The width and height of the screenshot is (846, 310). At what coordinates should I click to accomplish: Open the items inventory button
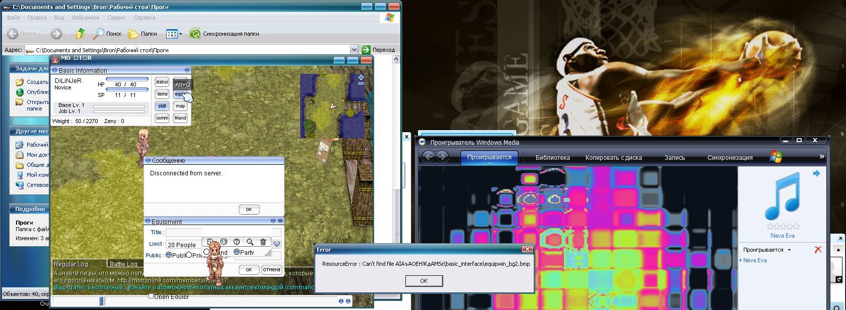tap(162, 94)
